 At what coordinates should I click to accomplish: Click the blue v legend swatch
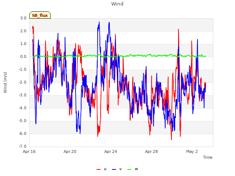[114, 169]
